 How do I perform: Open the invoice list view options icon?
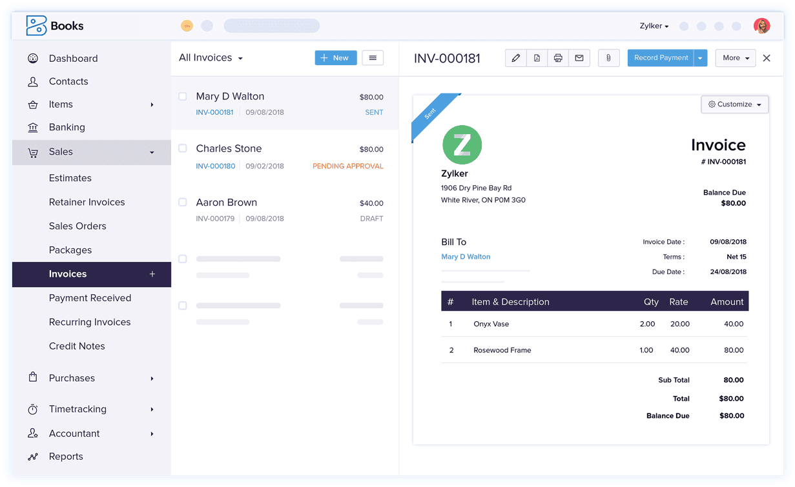point(373,57)
